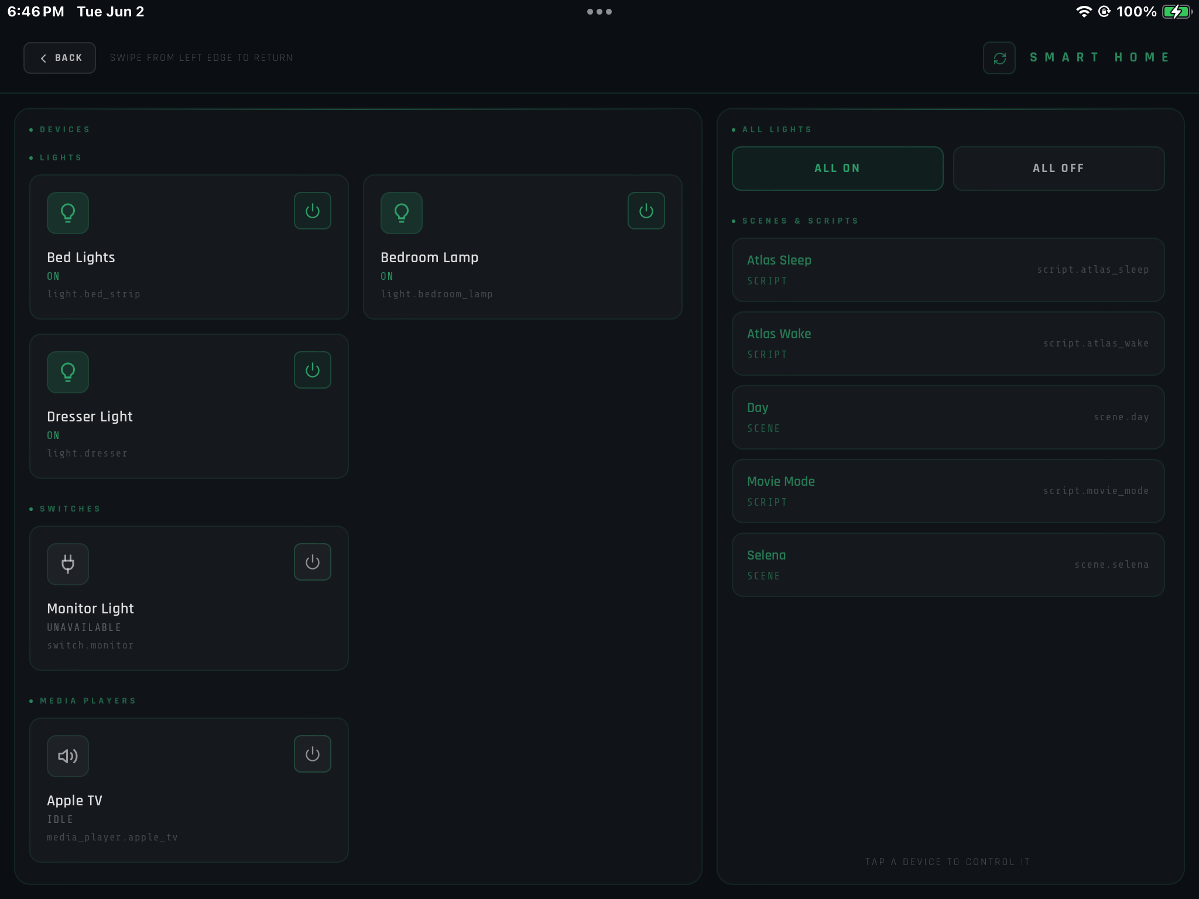Click the scene.selena identifier
This screenshot has width=1199, height=899.
(1112, 565)
